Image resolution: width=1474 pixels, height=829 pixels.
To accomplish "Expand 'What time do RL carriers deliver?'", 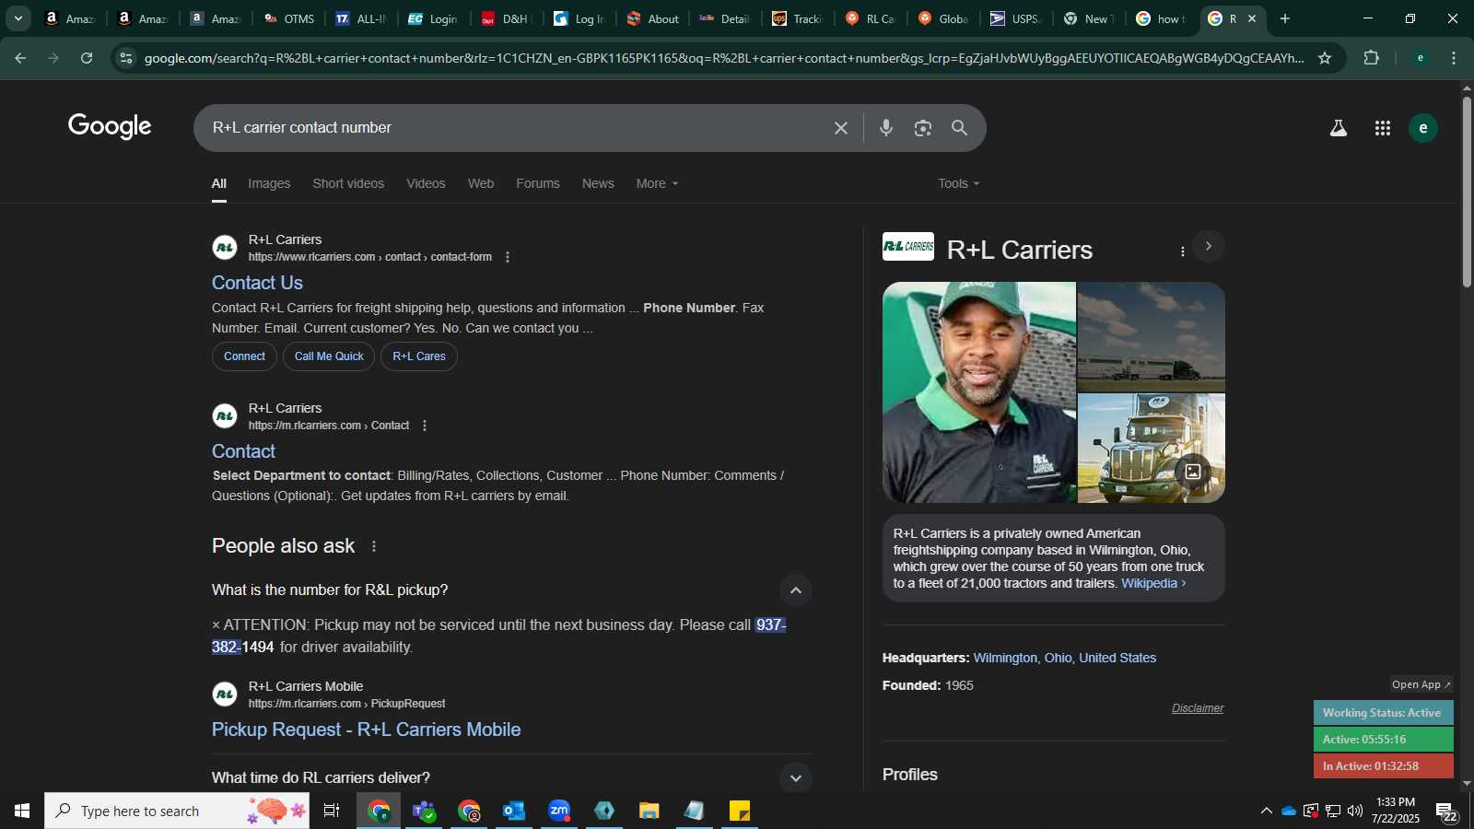I will tap(796, 778).
